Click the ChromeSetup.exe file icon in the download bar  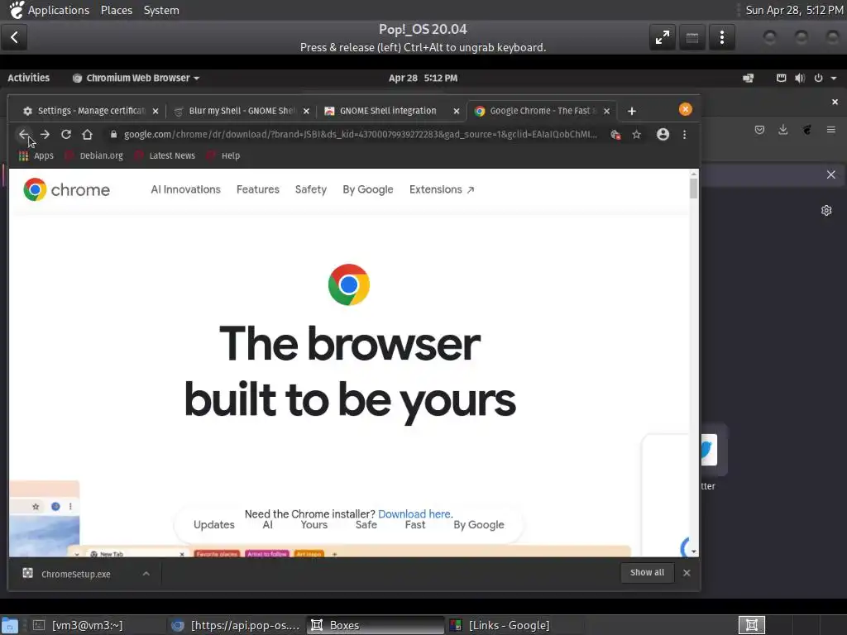coord(27,573)
